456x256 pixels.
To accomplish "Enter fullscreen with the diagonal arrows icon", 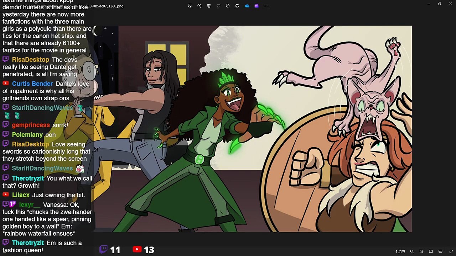I will pos(451,251).
